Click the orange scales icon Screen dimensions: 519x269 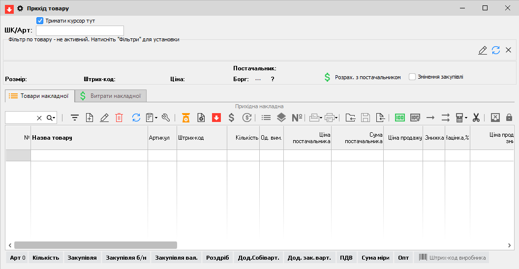tap(186, 118)
